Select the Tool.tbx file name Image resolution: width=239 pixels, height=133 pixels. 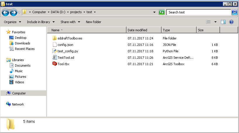[x=63, y=64]
